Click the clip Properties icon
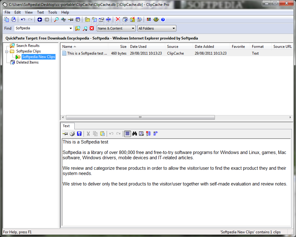Screen dimensions: 296x237 point(101,19)
